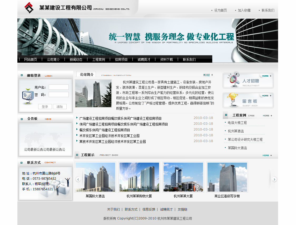296x225 pixels.
Task: Click the 登录 button
Action: [x=45, y=107]
